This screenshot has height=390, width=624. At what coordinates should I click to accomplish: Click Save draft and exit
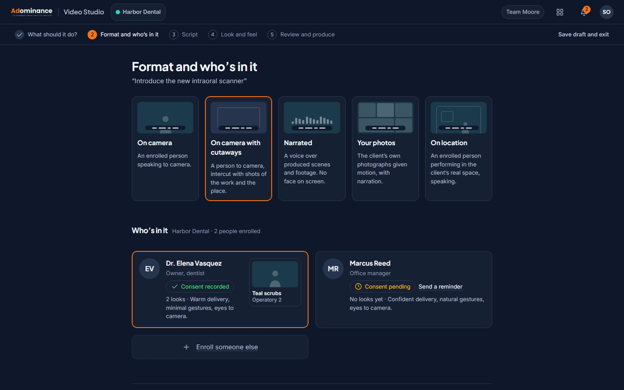(x=583, y=35)
